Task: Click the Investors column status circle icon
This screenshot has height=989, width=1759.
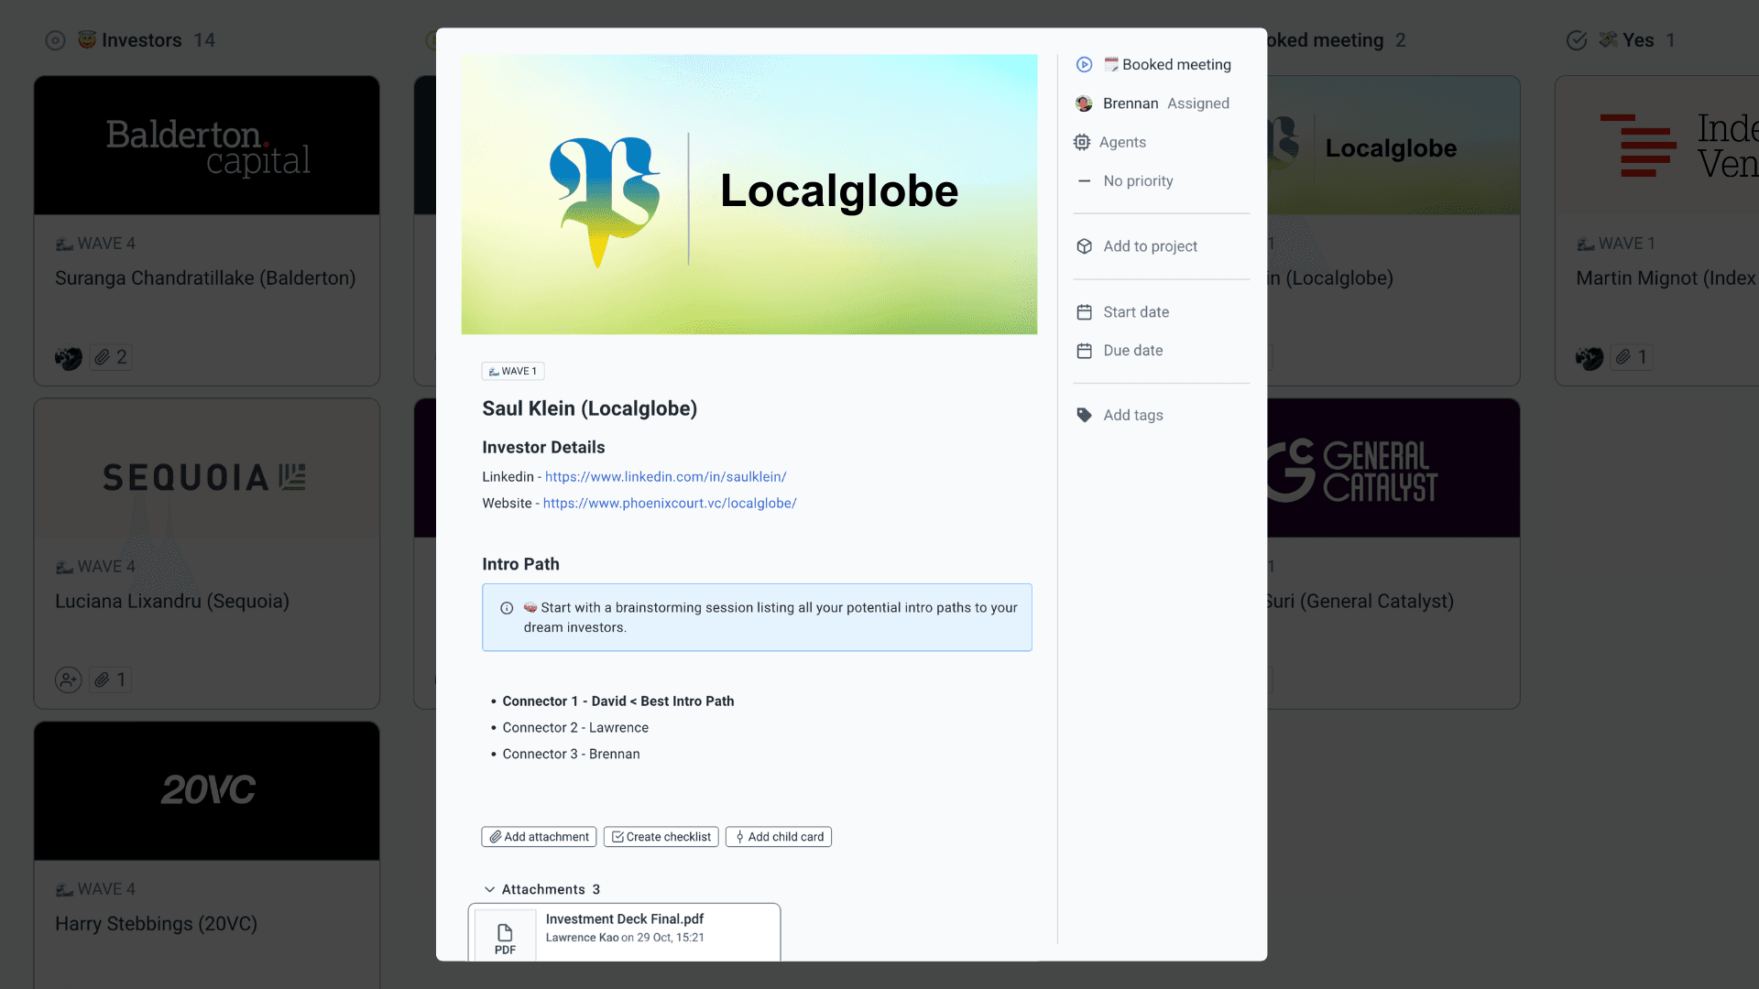Action: tap(56, 40)
